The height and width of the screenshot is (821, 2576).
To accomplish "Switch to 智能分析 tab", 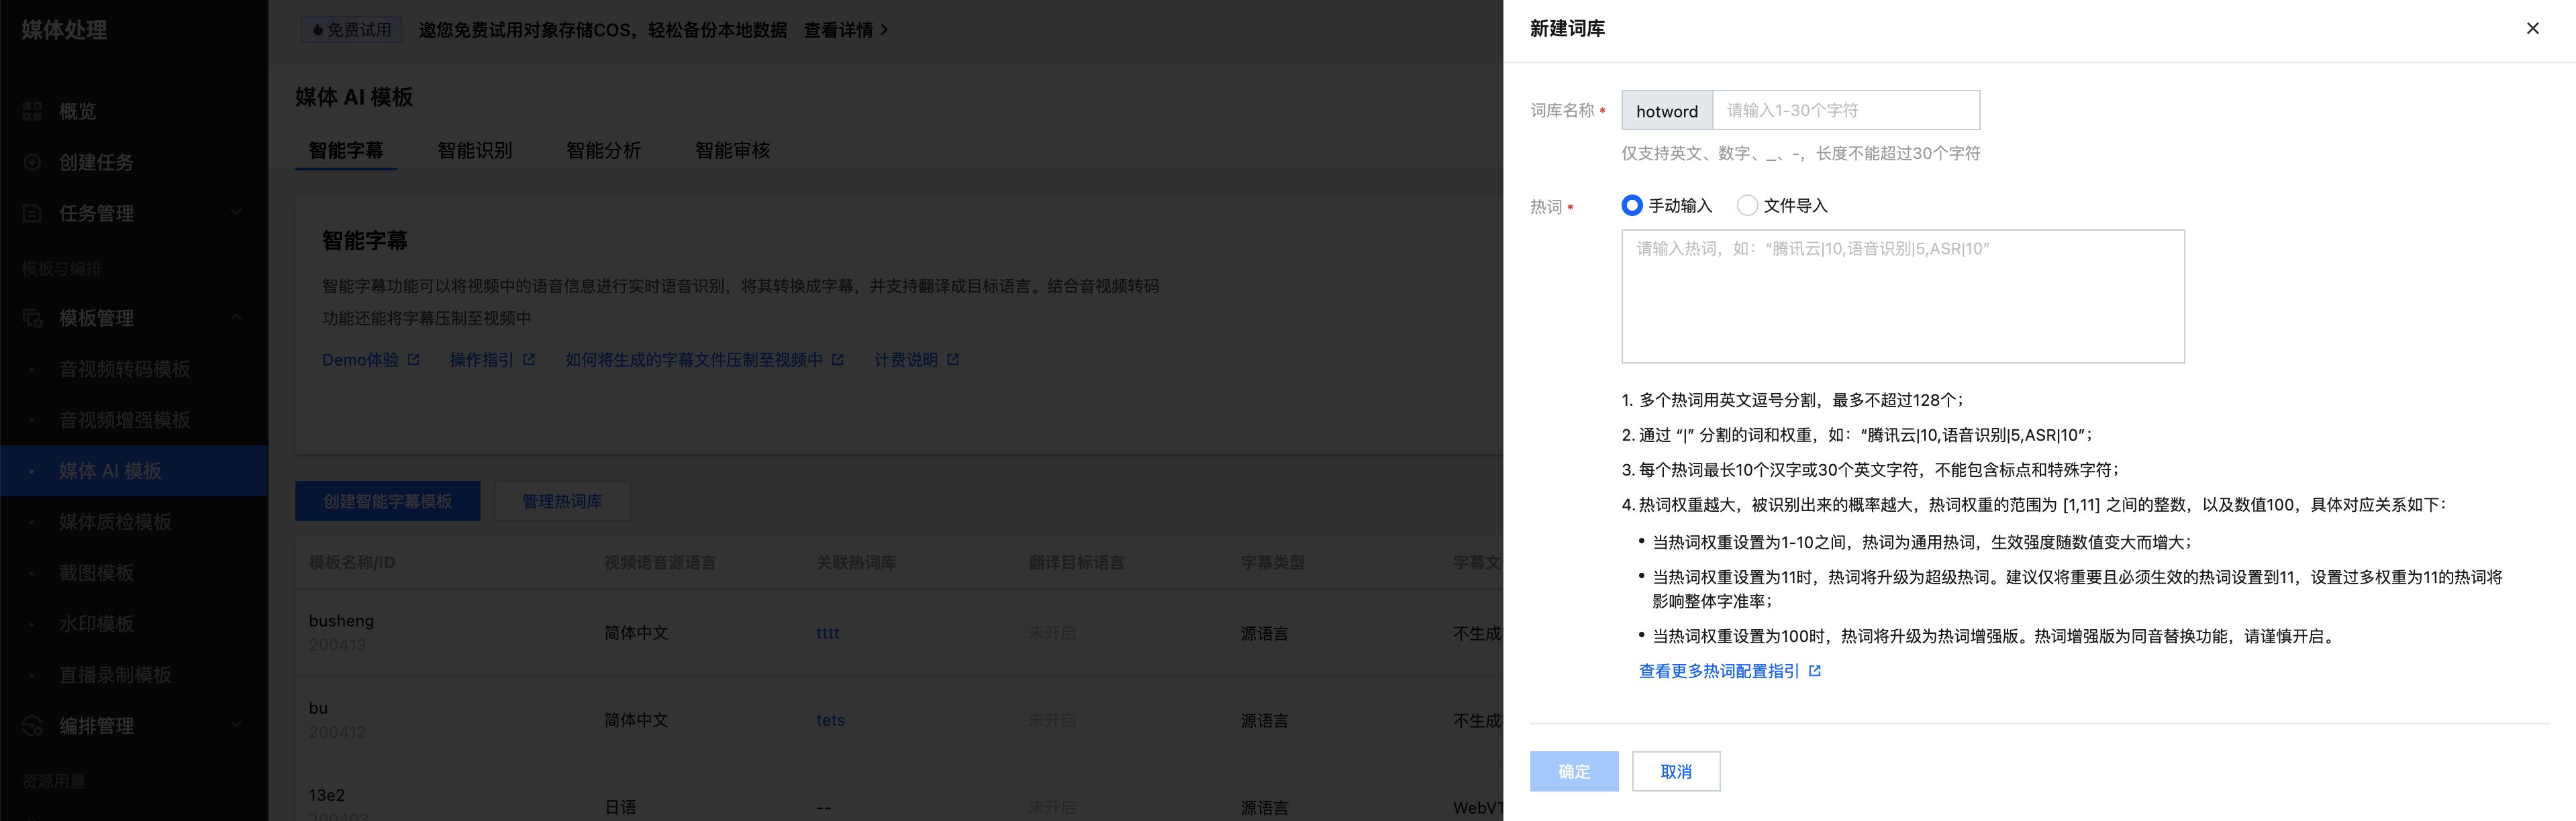I will click(604, 150).
